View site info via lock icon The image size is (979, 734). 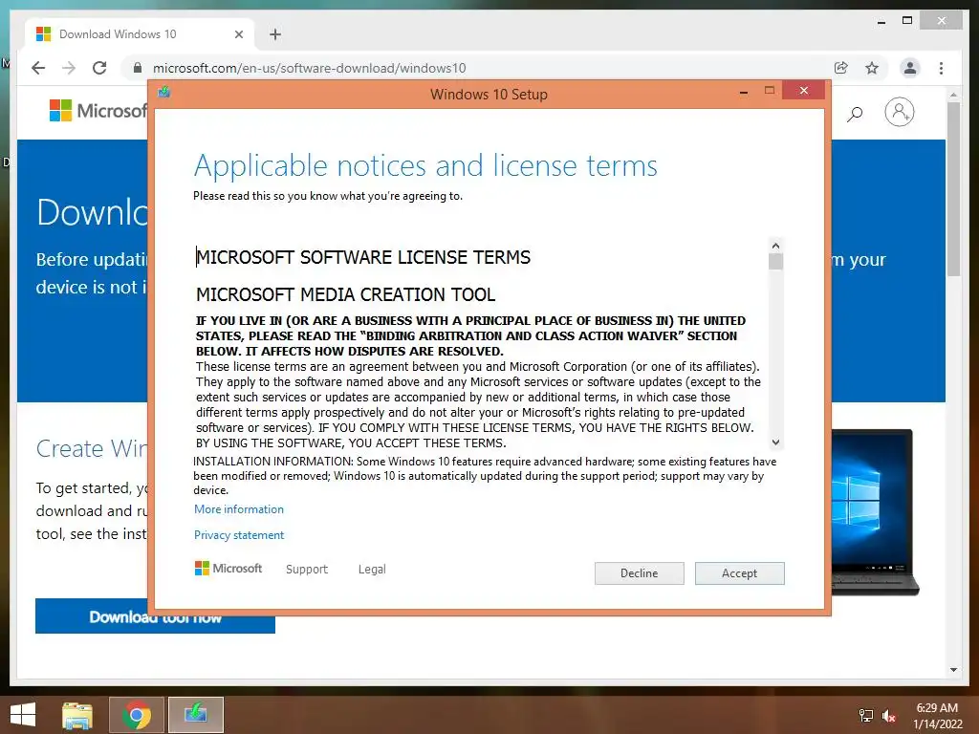point(138,68)
